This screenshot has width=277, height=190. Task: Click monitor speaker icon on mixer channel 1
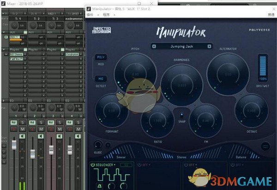coord(22,136)
